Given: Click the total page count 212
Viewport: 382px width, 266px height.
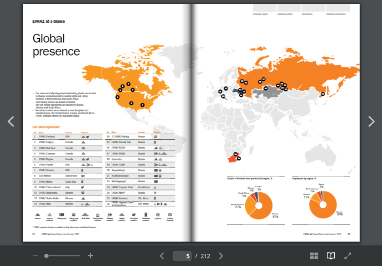Looking at the screenshot, I should (205, 256).
